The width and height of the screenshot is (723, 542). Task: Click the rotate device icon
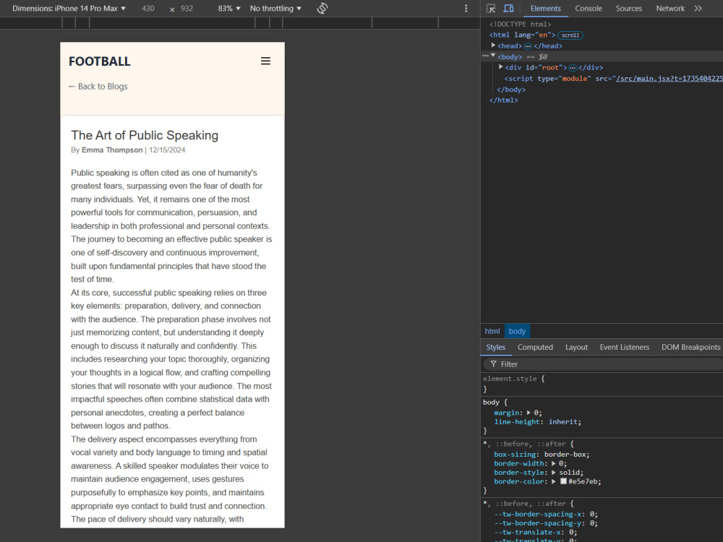322,8
